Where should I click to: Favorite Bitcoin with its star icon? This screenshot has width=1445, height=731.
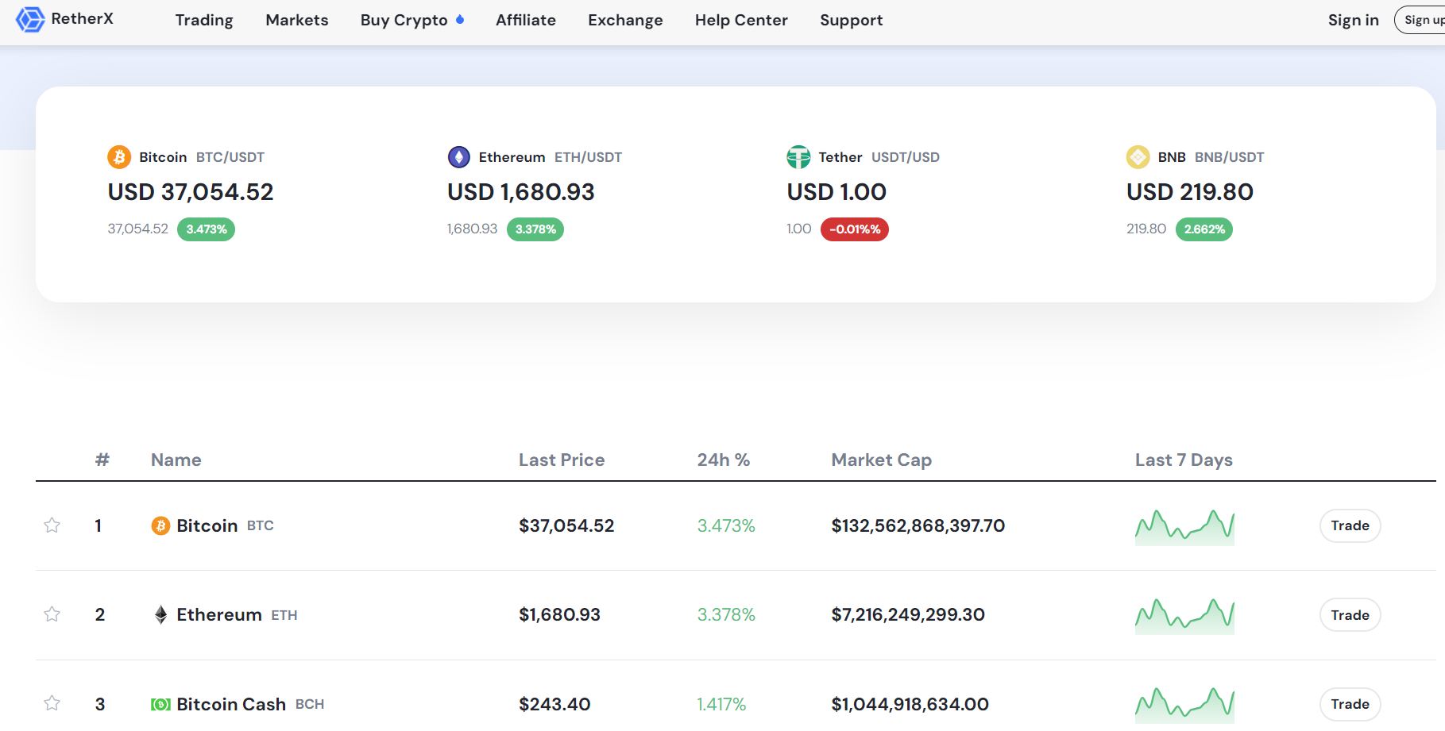point(52,525)
